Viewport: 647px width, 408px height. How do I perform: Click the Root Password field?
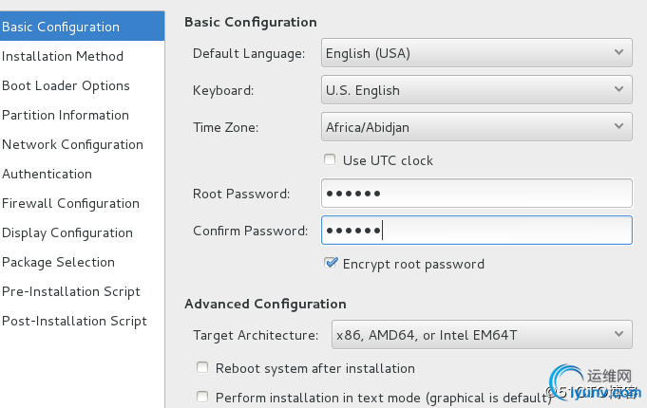477,194
